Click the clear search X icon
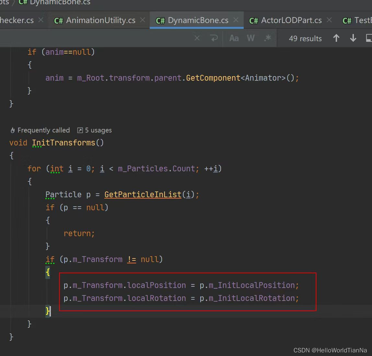Image resolution: width=372 pixels, height=356 pixels. tap(197, 38)
